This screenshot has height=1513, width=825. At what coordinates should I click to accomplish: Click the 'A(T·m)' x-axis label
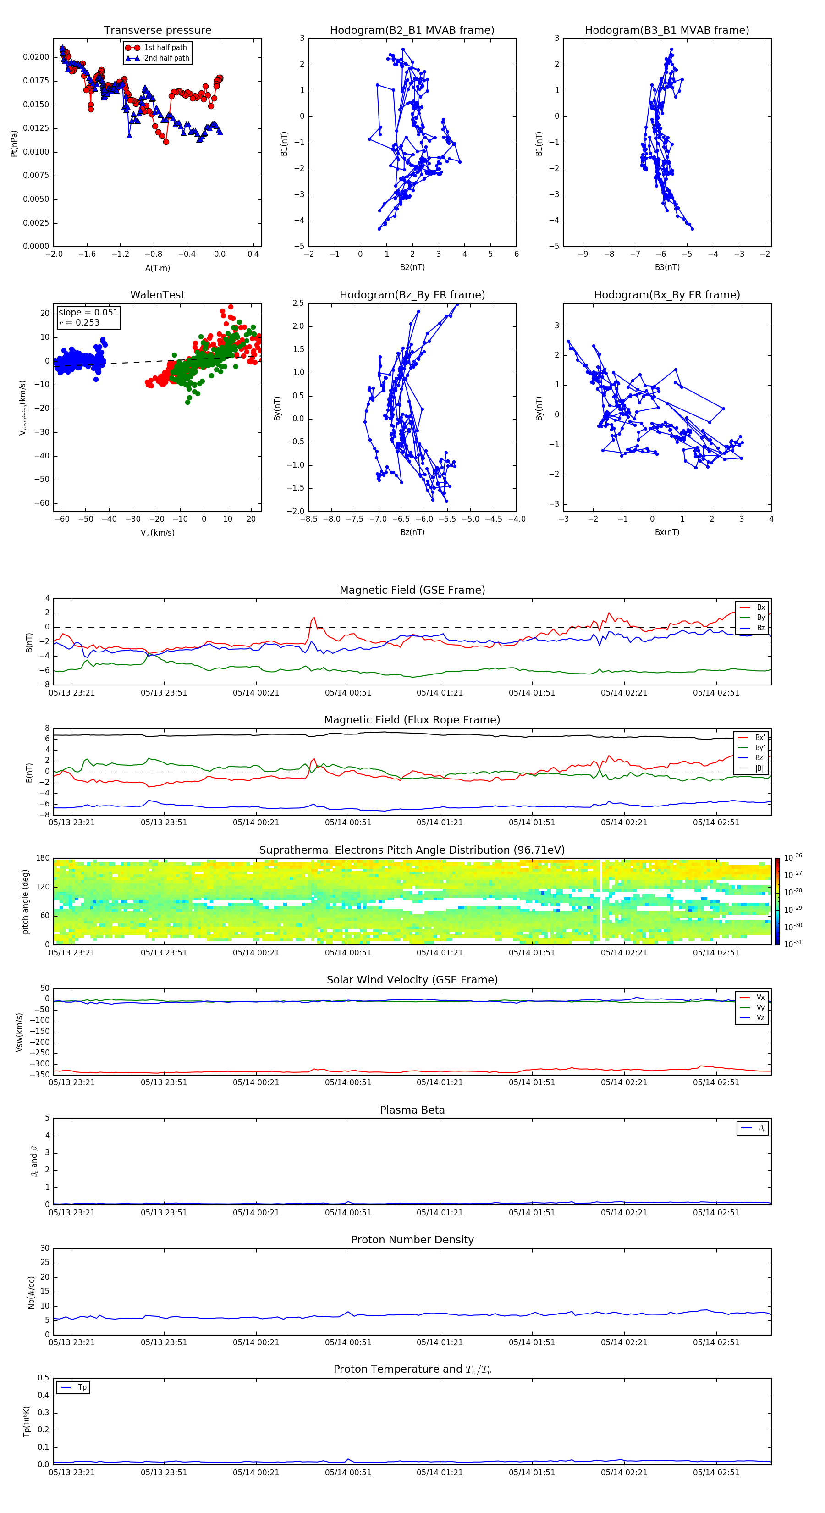pyautogui.click(x=157, y=268)
